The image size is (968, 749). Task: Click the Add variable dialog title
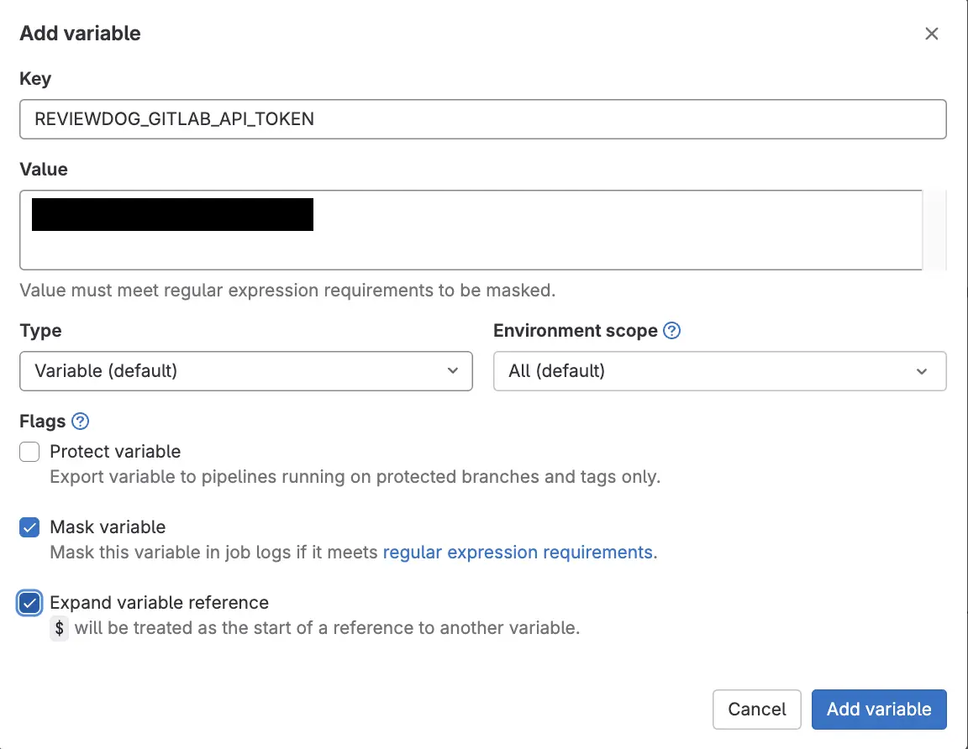[80, 33]
